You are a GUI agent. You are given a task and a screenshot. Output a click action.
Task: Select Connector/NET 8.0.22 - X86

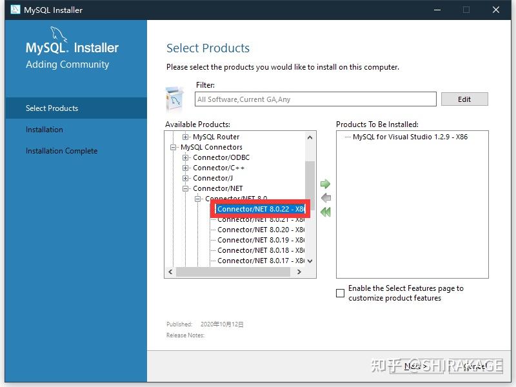(x=261, y=209)
